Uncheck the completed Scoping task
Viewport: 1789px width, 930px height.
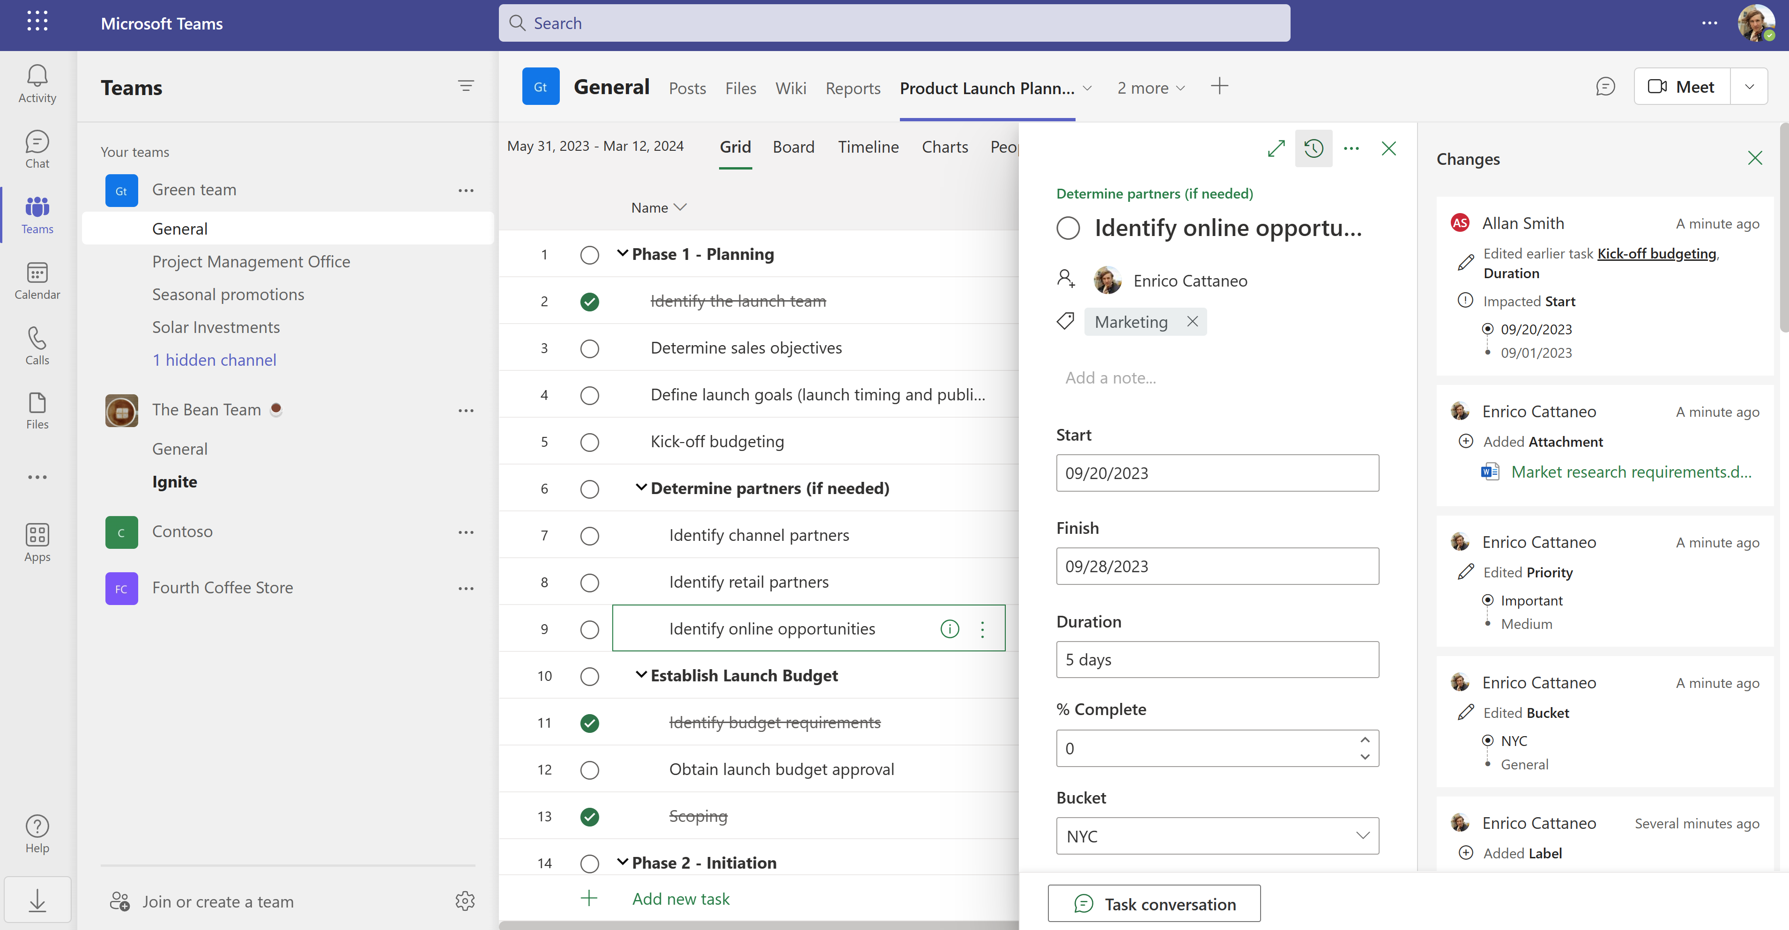[589, 816]
